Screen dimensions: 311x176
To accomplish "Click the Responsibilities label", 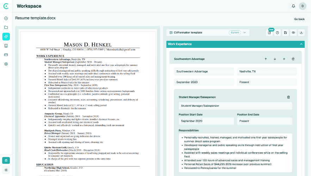I will coord(189,130).
